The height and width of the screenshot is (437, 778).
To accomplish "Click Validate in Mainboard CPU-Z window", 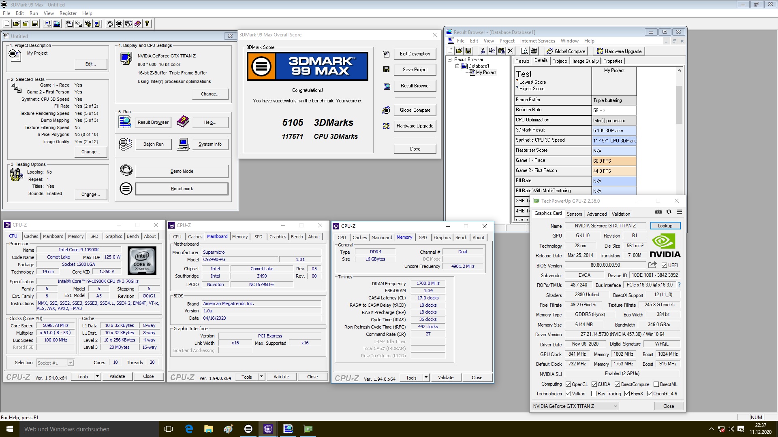I will click(x=281, y=377).
